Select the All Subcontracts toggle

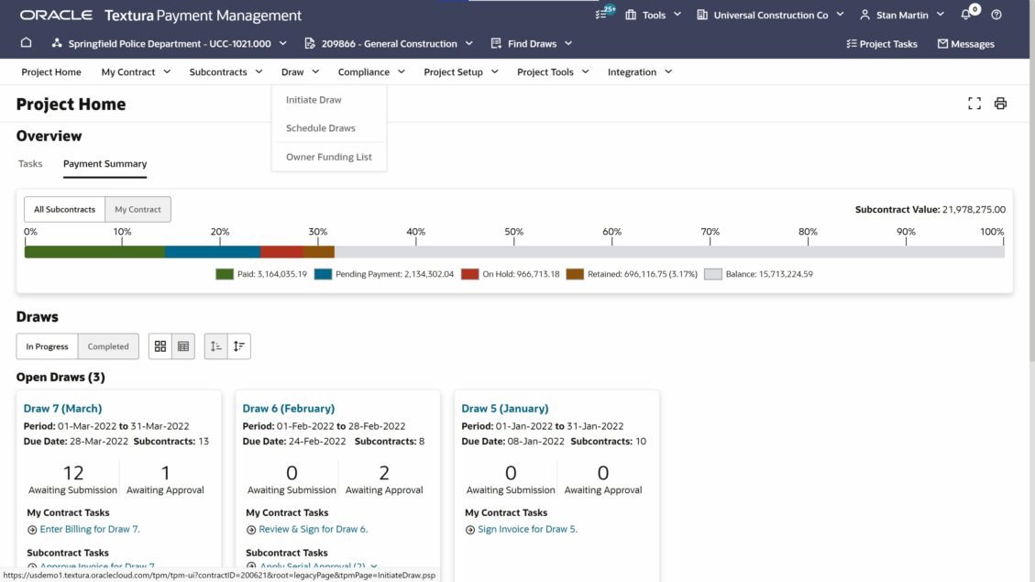point(64,210)
